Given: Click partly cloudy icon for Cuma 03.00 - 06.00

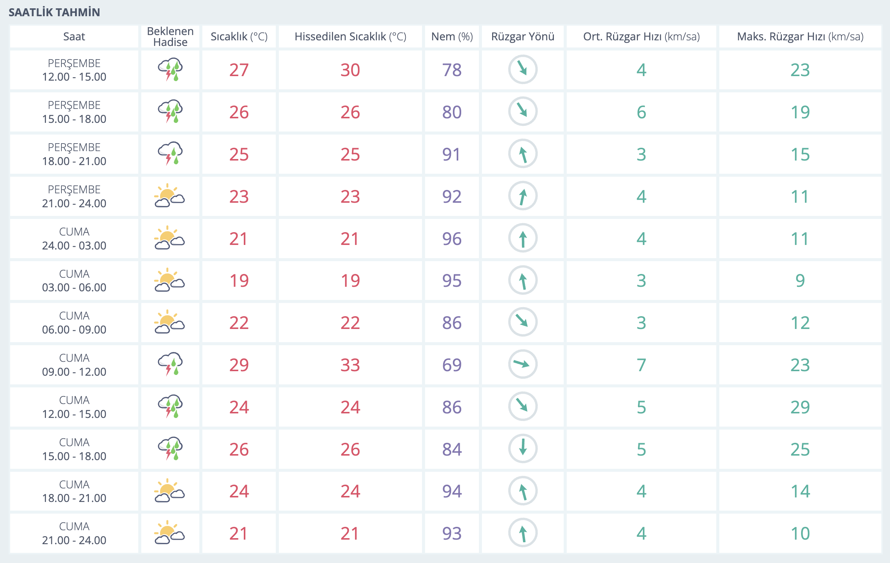Looking at the screenshot, I should pos(170,280).
